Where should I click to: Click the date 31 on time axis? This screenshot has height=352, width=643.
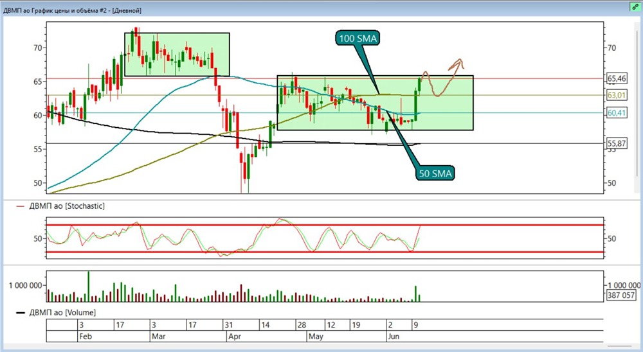click(x=229, y=326)
